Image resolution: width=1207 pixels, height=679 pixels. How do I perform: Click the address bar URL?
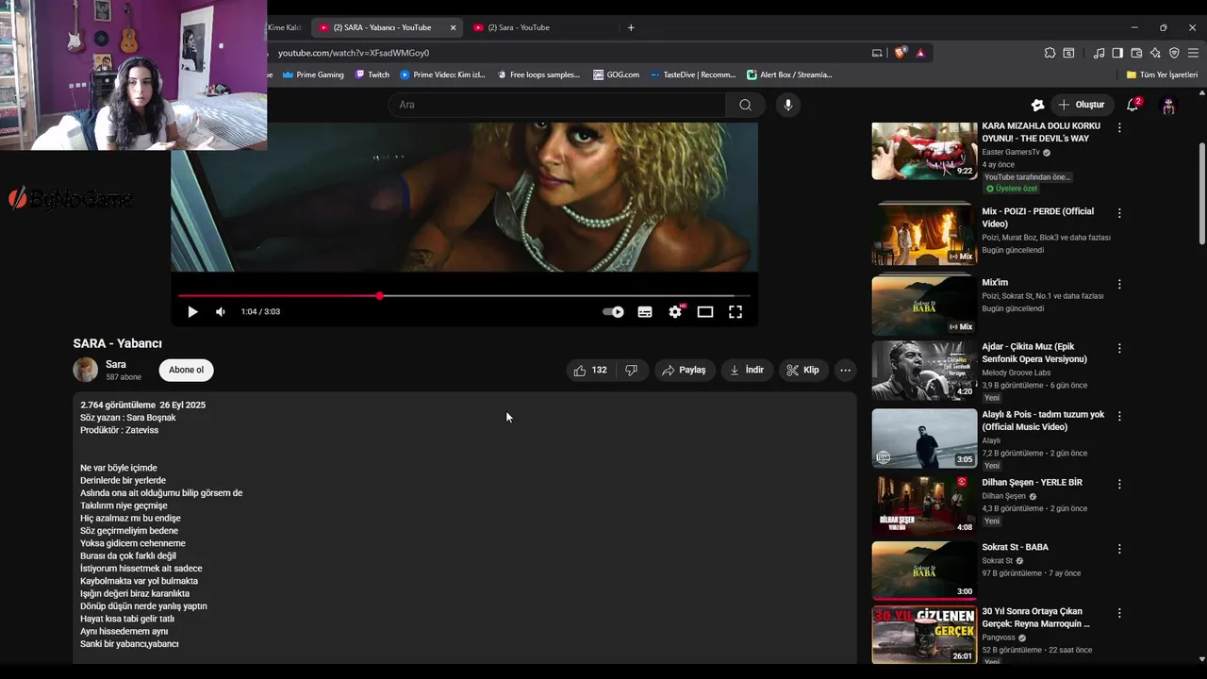tap(354, 53)
